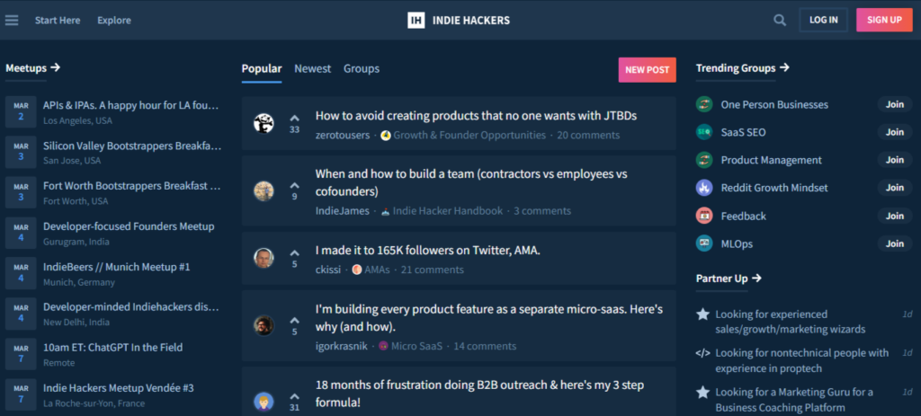
Task: Open Looking for a Marketing Guru listing
Action: [794, 400]
